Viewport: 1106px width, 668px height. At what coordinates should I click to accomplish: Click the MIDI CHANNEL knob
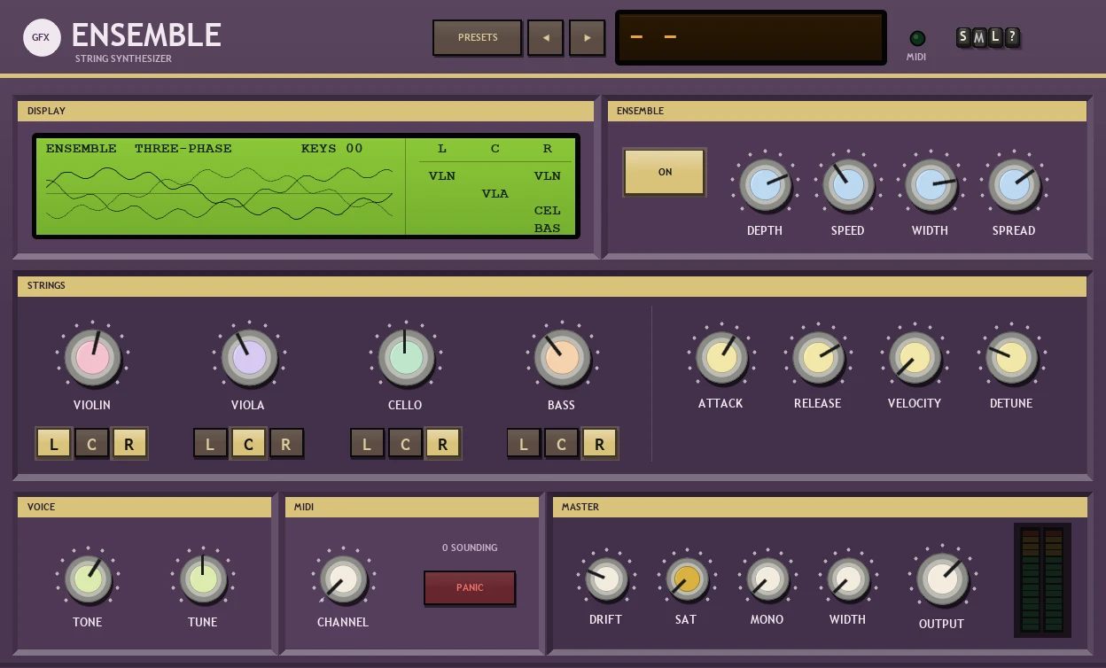pyautogui.click(x=343, y=579)
